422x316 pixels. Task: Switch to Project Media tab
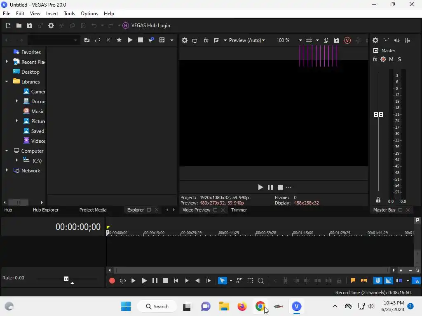[x=93, y=210]
